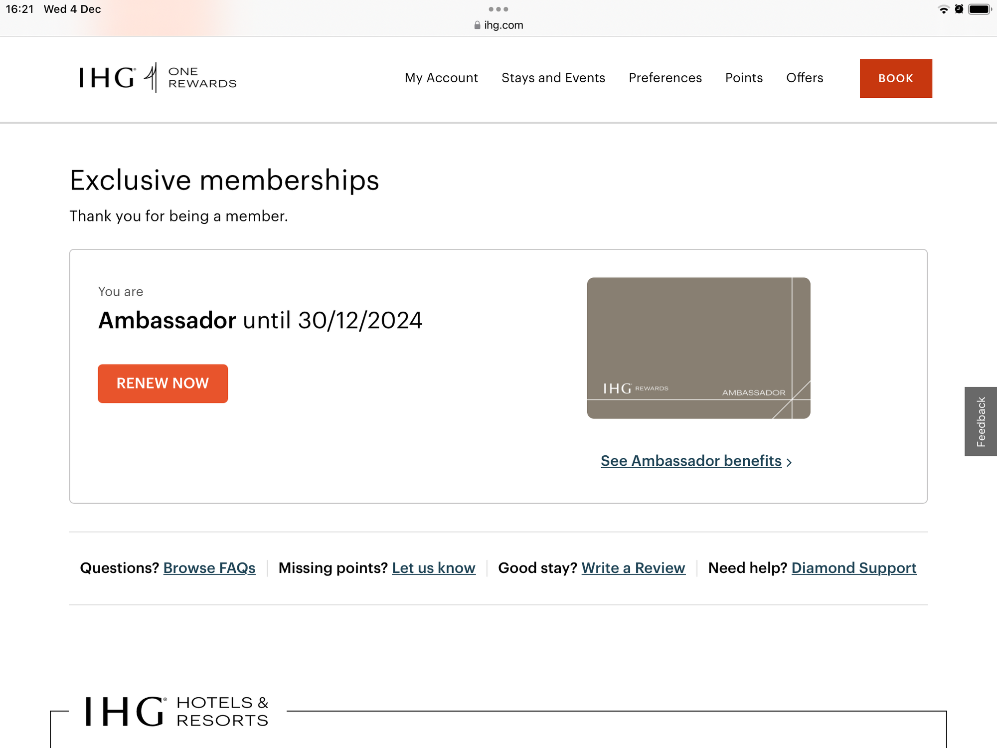The height and width of the screenshot is (748, 997).
Task: Open the Browse FAQs link
Action: [x=209, y=568]
